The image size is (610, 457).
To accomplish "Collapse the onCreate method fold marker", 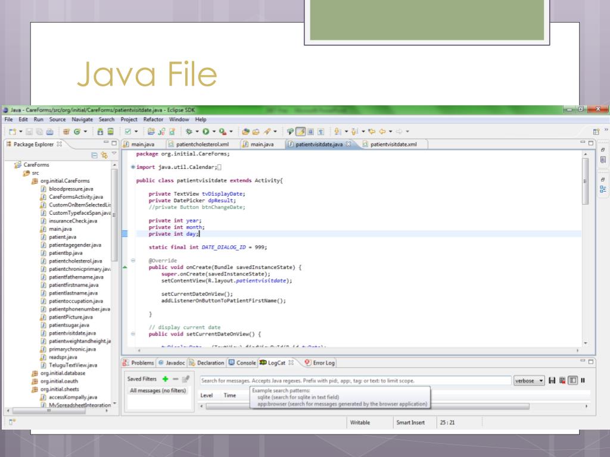I will (x=133, y=260).
